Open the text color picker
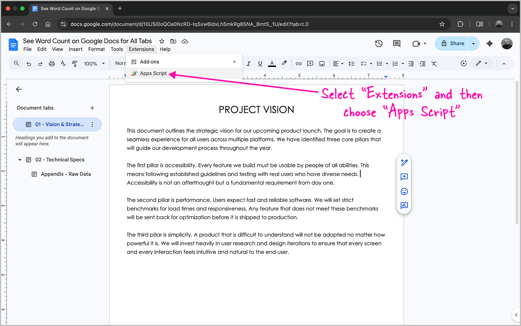This screenshot has width=521, height=326. (x=272, y=63)
